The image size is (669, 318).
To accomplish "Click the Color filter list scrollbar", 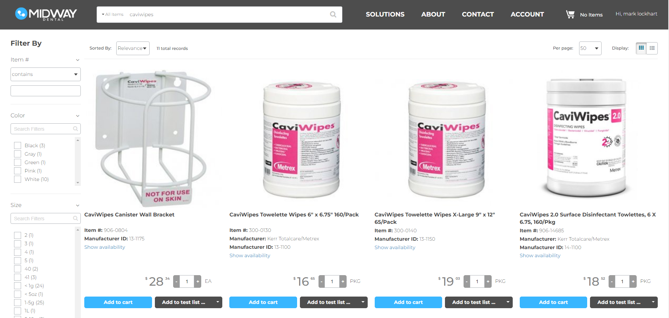I will pos(78,162).
